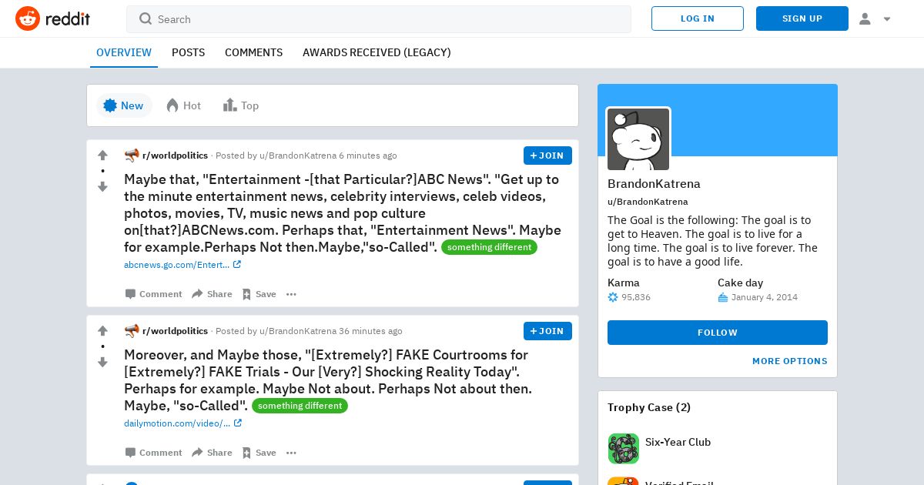Sort posts by Hot
924x485 pixels.
184,105
